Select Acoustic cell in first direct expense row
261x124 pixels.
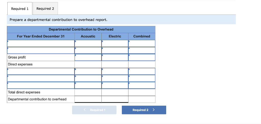pos(88,71)
